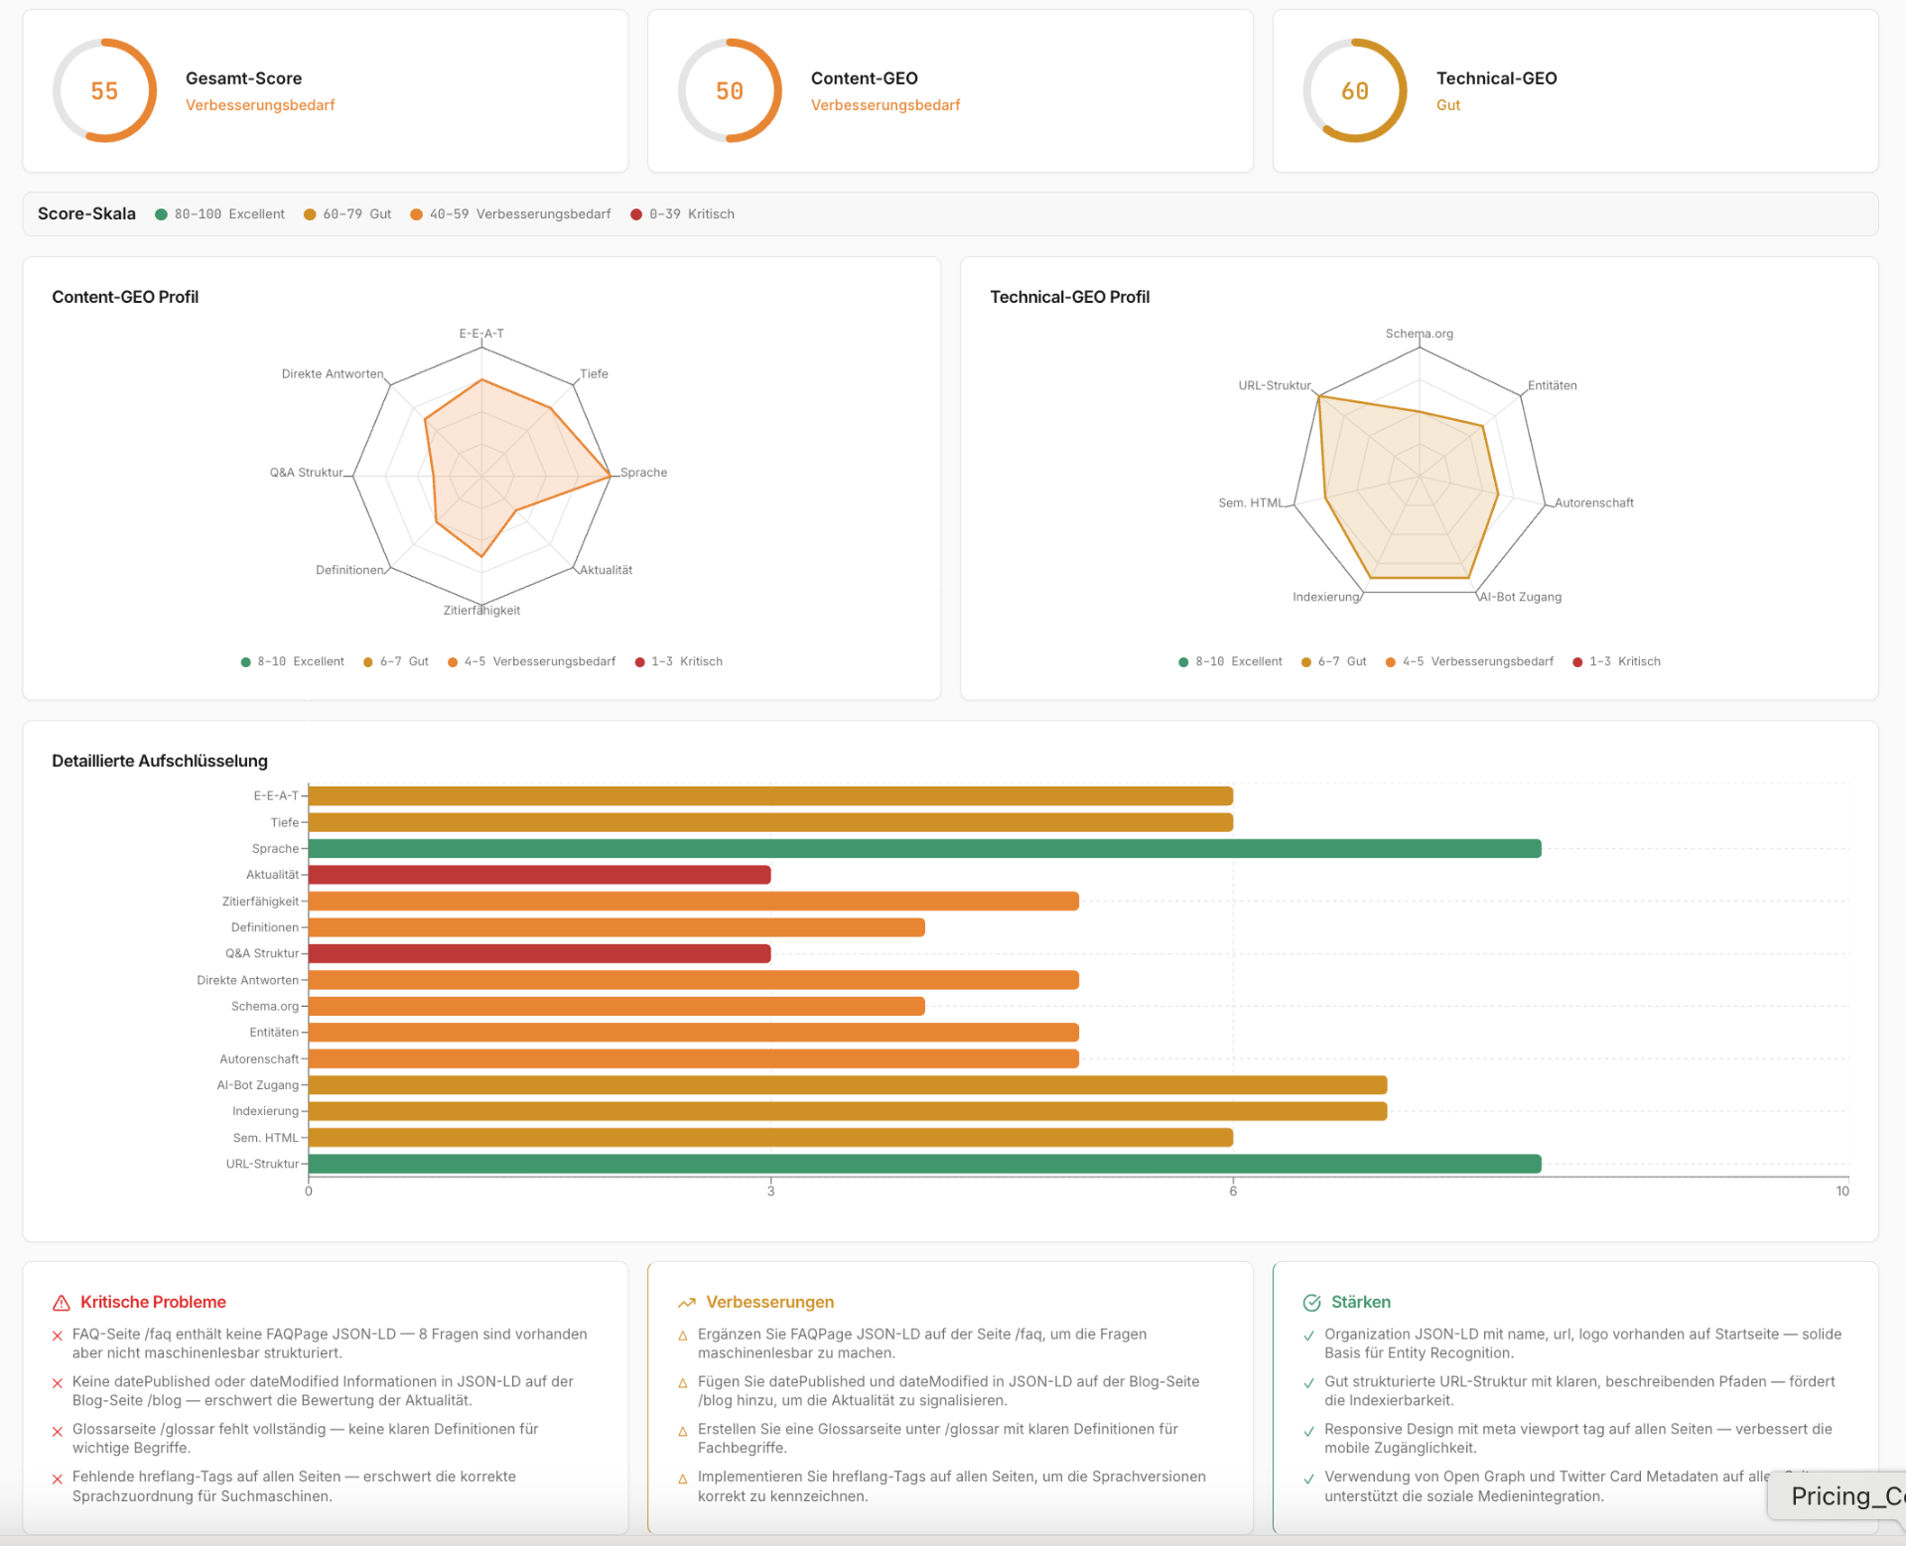Image resolution: width=1906 pixels, height=1546 pixels.
Task: Click the E-E-A-T bar in the breakdown chart
Action: tap(770, 796)
